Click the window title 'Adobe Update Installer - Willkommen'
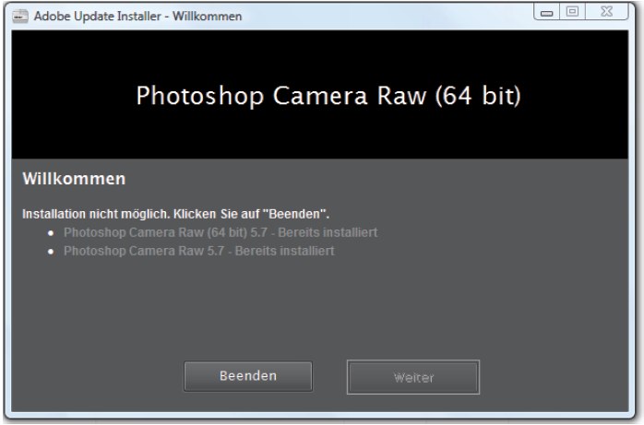Screen dimensions: 644x425 pos(138,17)
